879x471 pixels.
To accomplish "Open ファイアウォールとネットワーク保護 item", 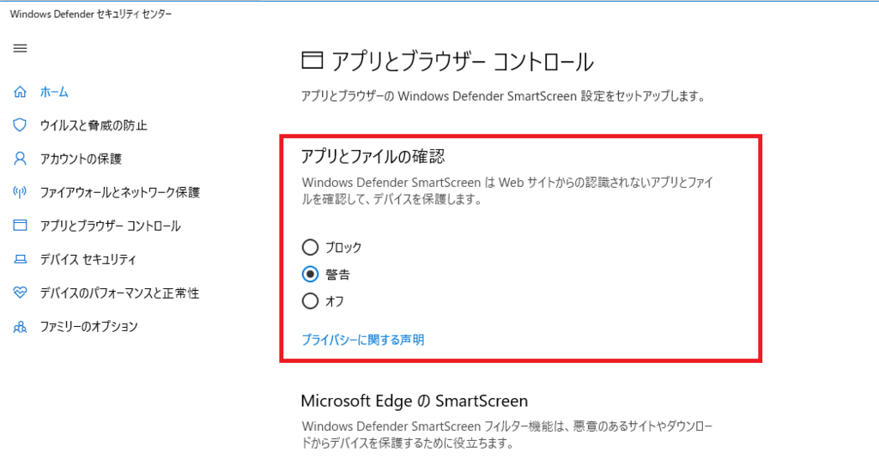I will point(120,193).
